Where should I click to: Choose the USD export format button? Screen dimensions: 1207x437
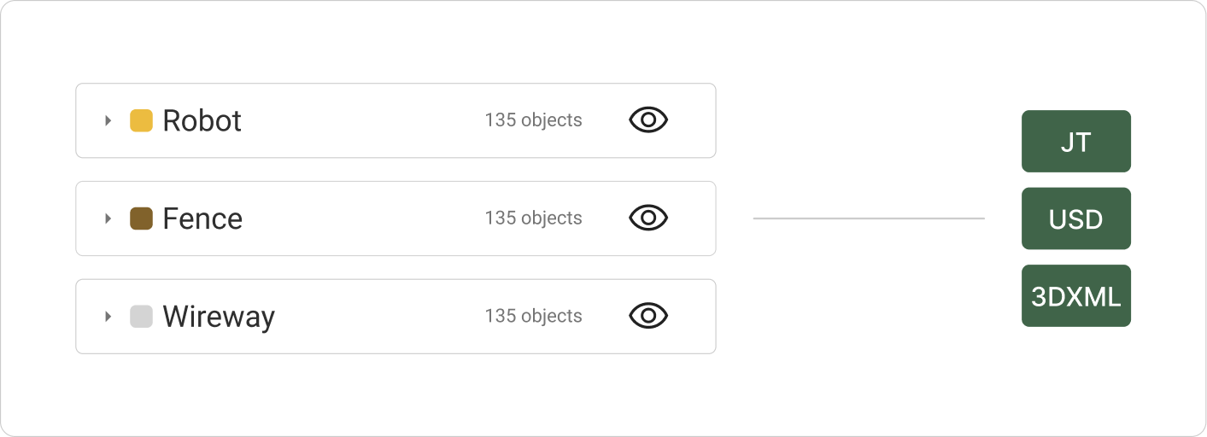(x=1076, y=218)
